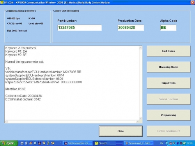Click the Production Date field 20080428
This screenshot has height=146, width=195.
131,28
